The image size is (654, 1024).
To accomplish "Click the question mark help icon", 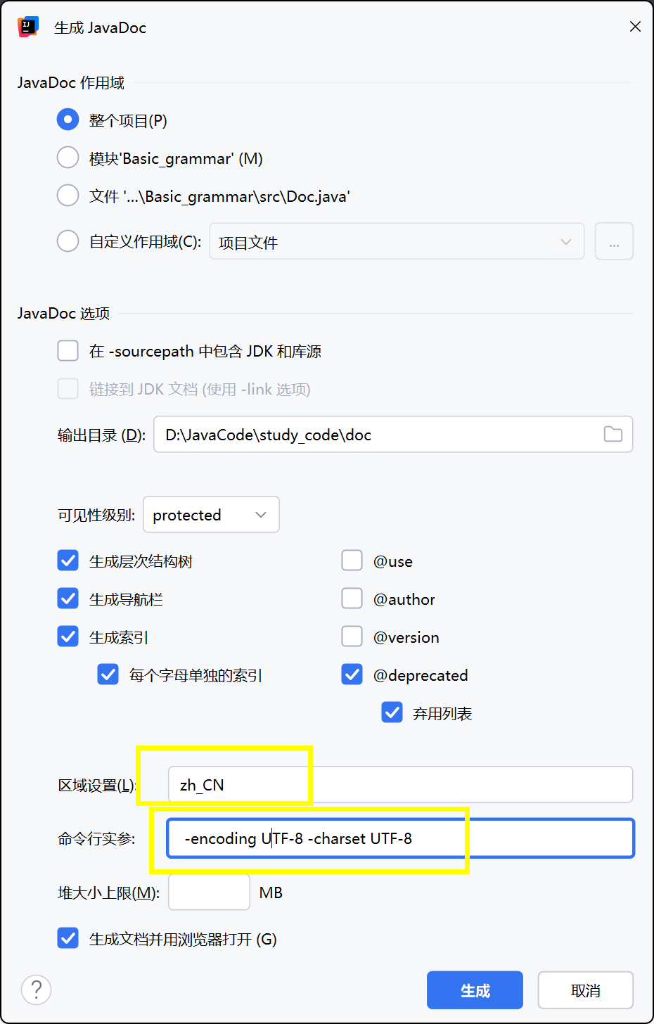I will [x=37, y=990].
